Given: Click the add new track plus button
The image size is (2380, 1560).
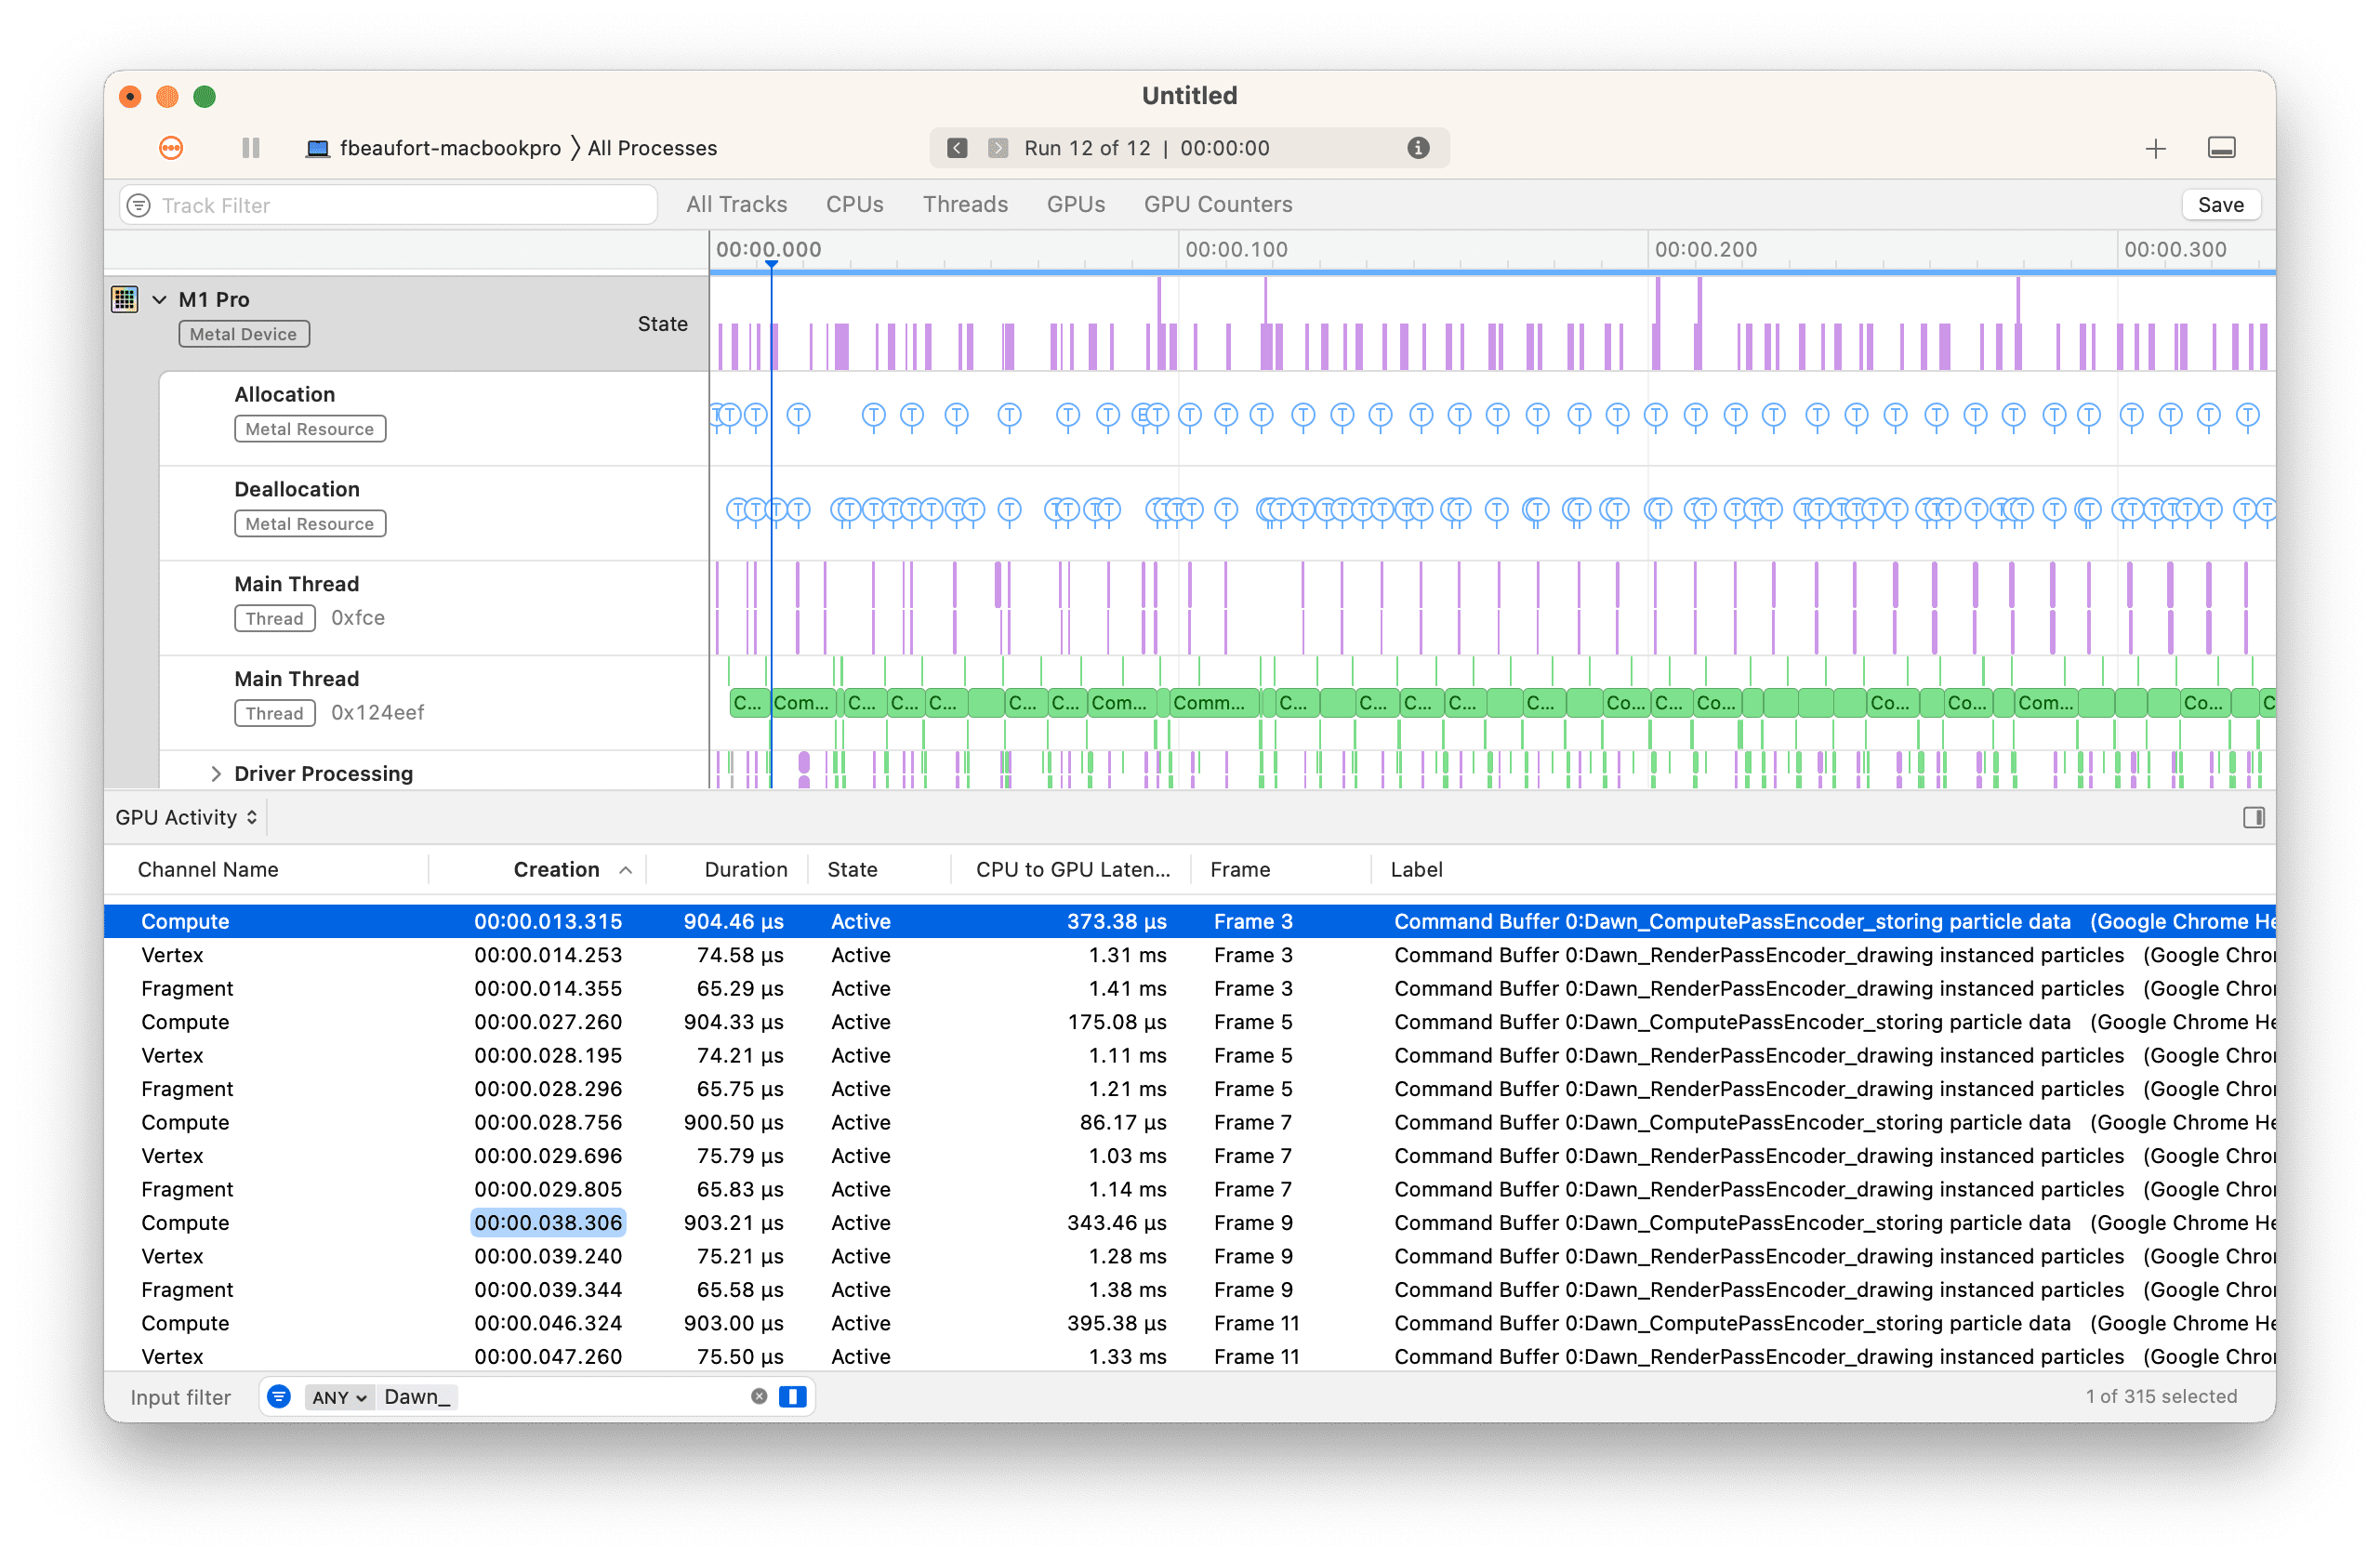Looking at the screenshot, I should pos(2154,148).
